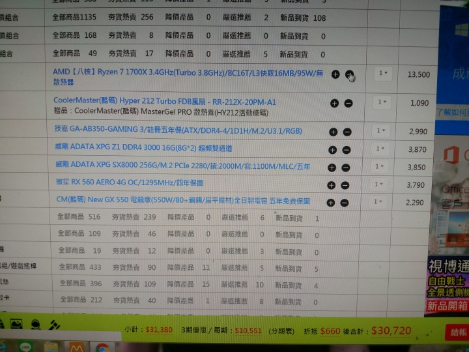Open the file folder taskbar icon
The image size is (469, 352).
pos(51,347)
